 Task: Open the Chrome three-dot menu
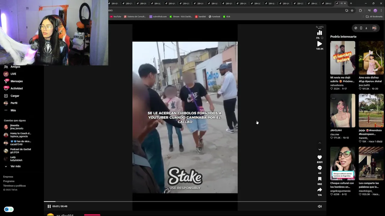[x=381, y=10]
